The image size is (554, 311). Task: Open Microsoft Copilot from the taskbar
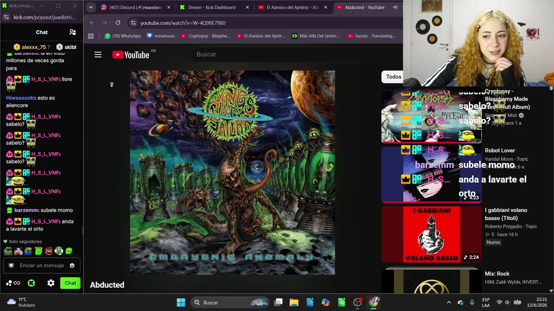pyautogui.click(x=325, y=302)
